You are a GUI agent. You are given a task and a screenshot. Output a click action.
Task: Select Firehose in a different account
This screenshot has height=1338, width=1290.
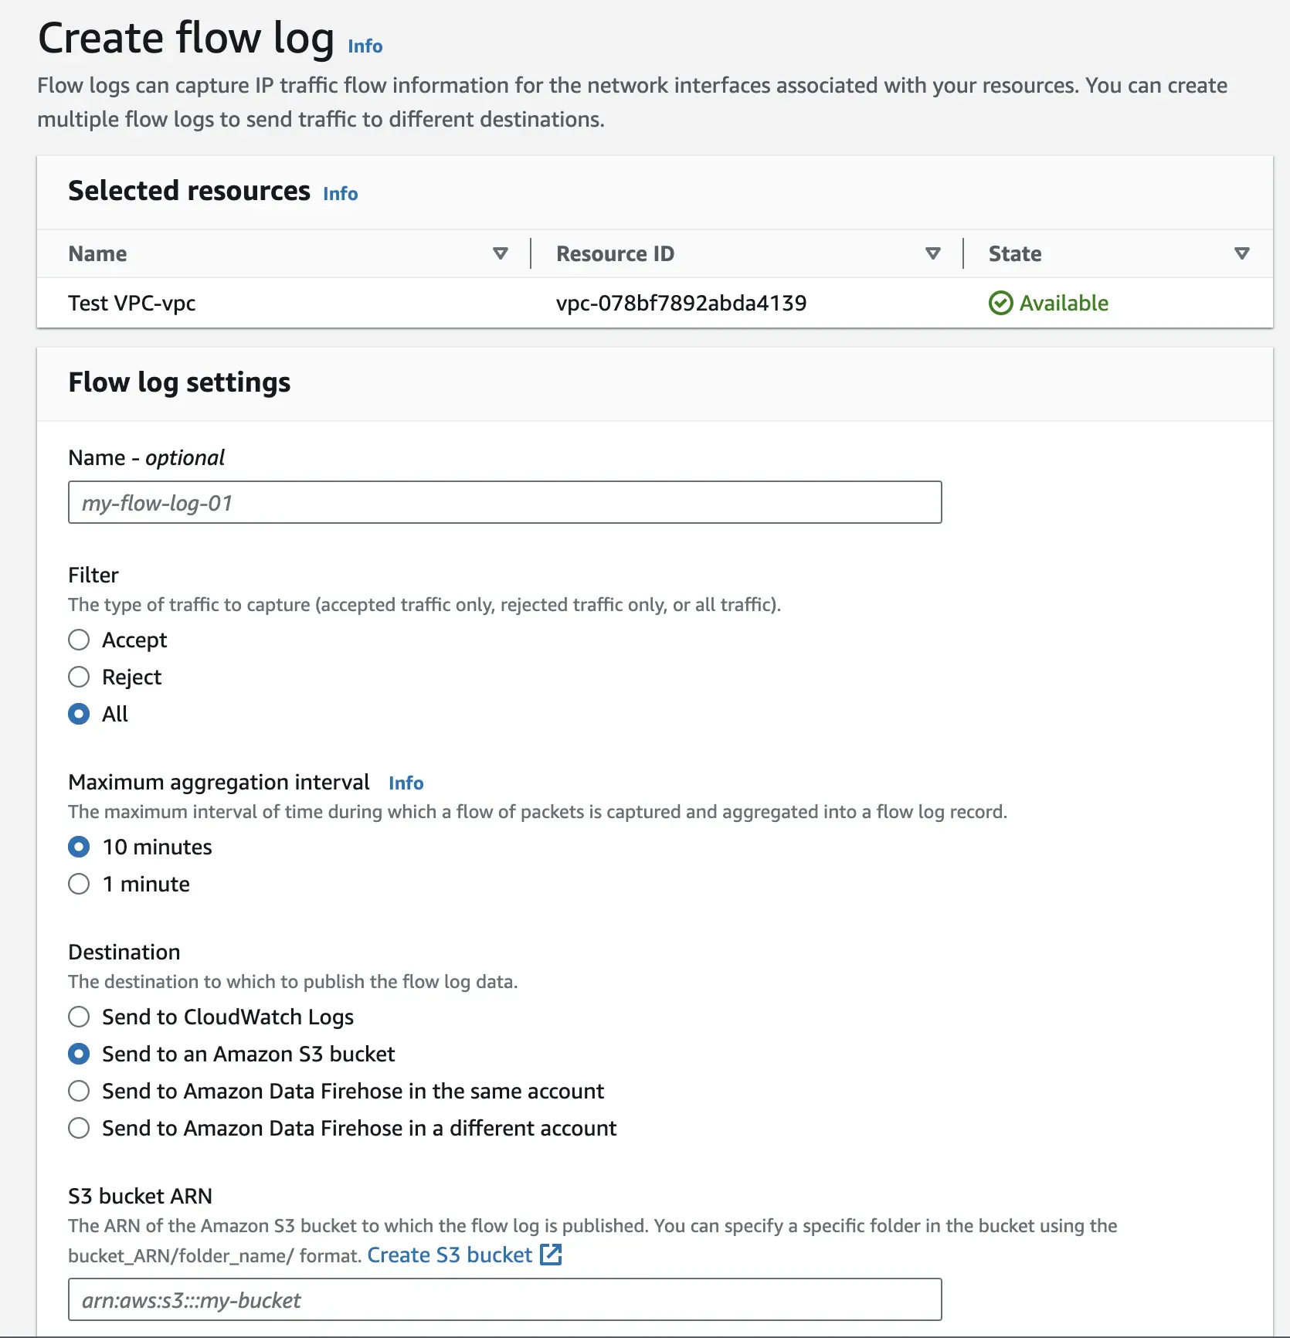pos(79,1128)
